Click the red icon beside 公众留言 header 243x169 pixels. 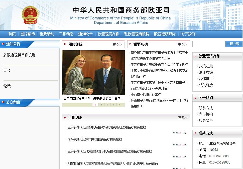click(x=3, y=102)
